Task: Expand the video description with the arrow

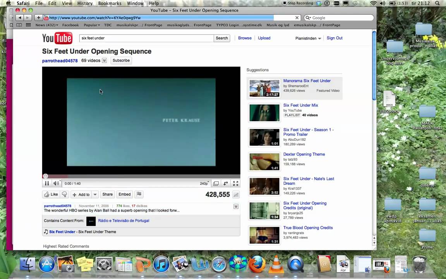Action: (236, 207)
